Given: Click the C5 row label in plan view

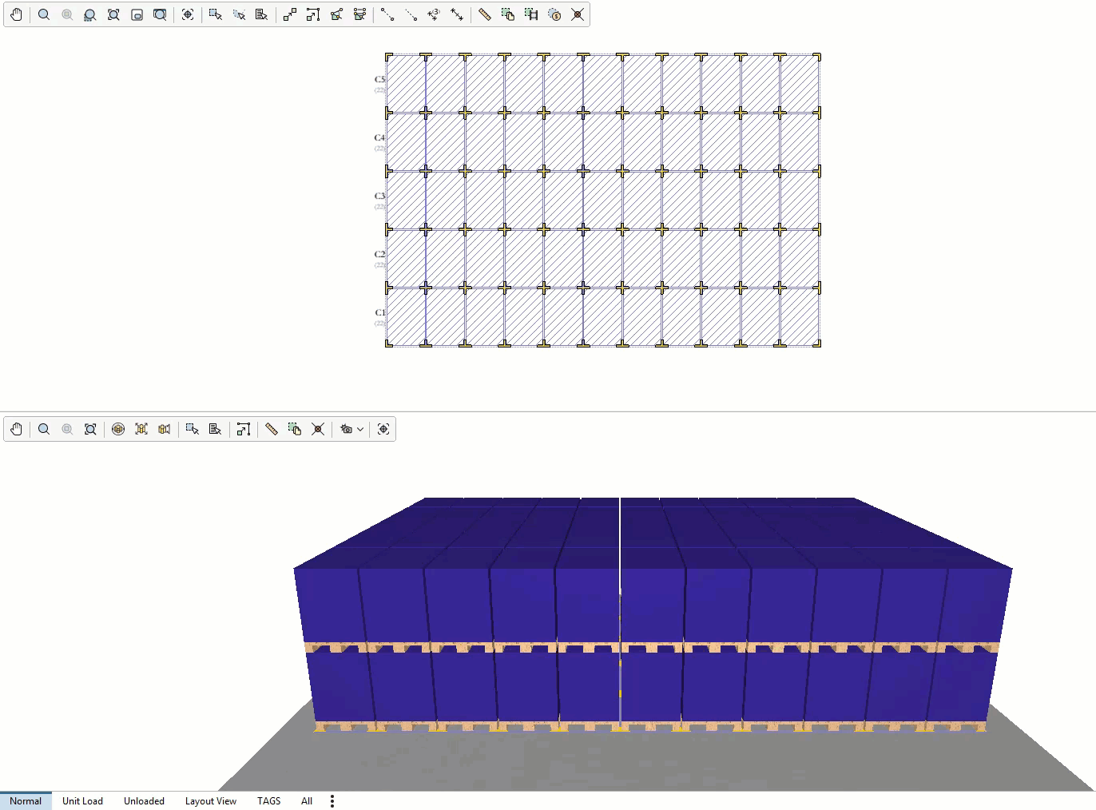Looking at the screenshot, I should tap(379, 79).
